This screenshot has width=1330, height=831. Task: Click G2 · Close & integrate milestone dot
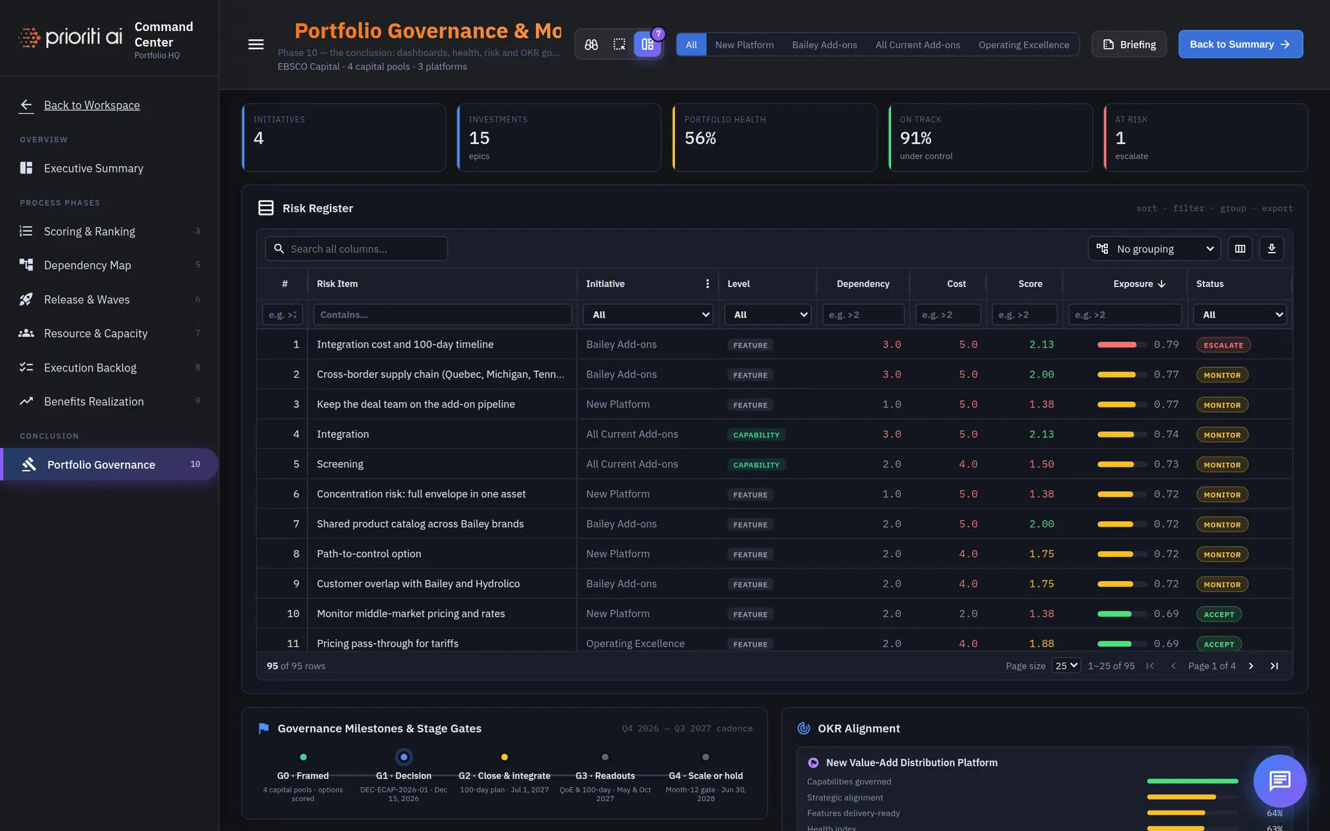504,757
